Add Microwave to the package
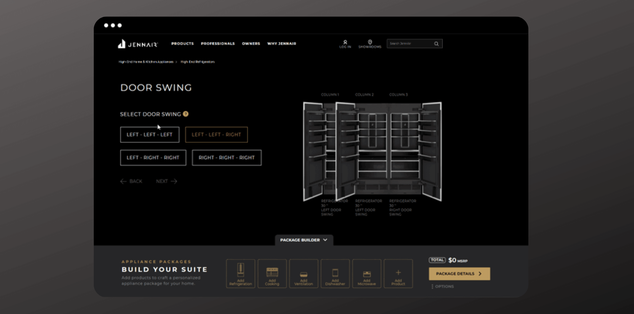This screenshot has width=634, height=314. tap(367, 274)
